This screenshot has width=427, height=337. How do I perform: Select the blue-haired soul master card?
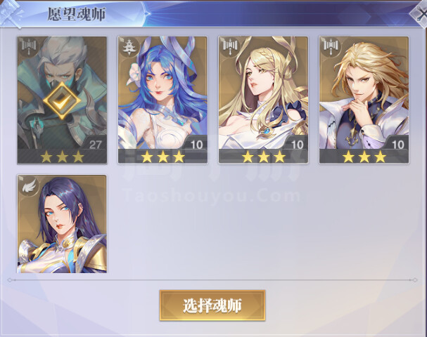[x=162, y=100]
